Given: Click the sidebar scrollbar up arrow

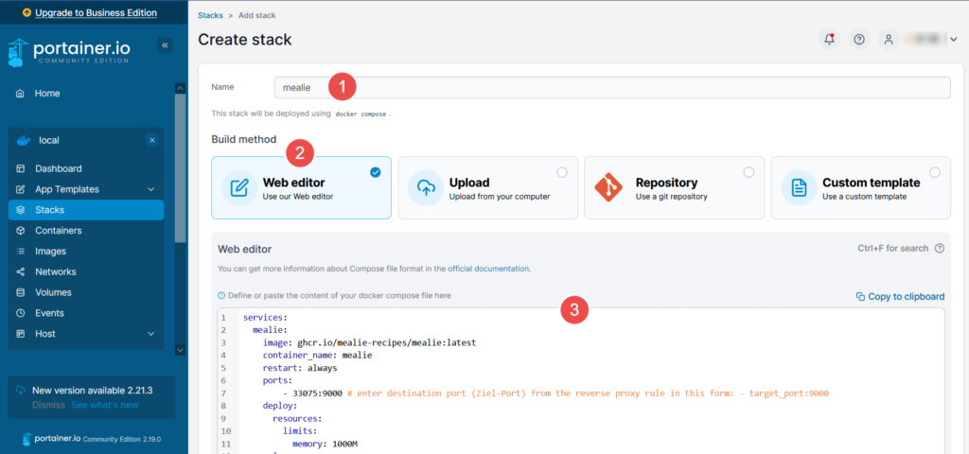Looking at the screenshot, I should click(x=180, y=88).
